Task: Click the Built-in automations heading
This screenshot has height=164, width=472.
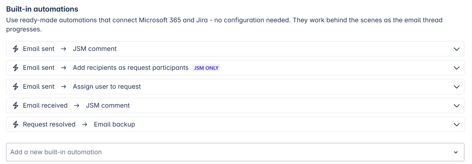Action: (x=42, y=9)
